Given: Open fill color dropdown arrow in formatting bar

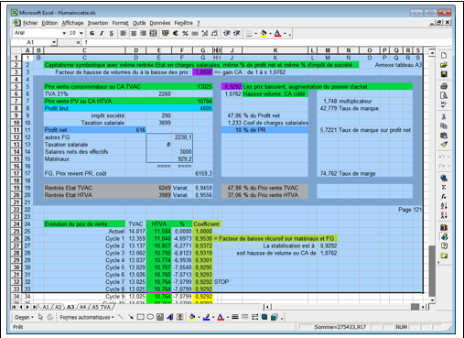Looking at the screenshot, I should point(270,34).
